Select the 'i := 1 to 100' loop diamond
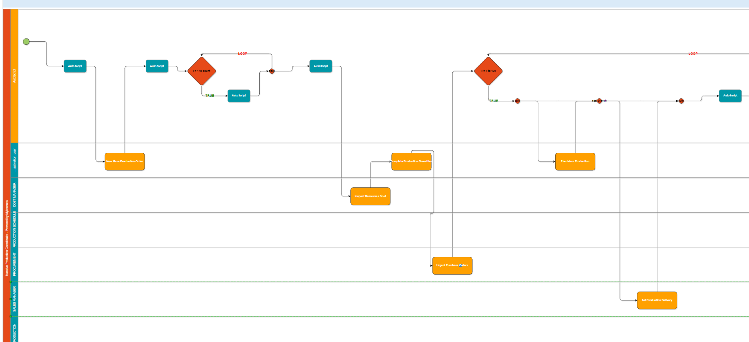 [x=488, y=71]
